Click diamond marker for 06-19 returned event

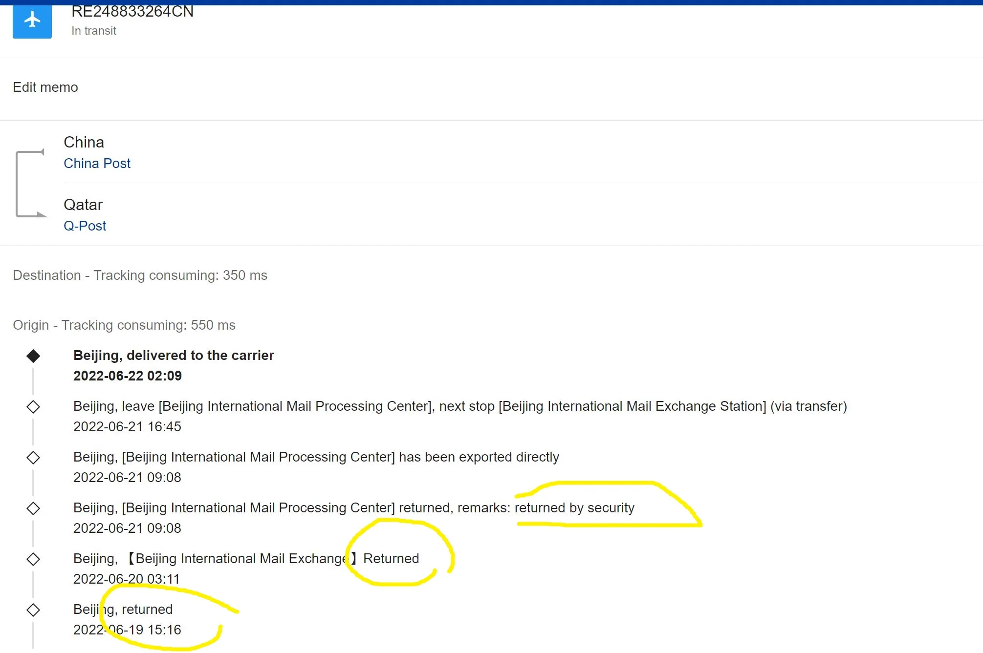[x=33, y=610]
